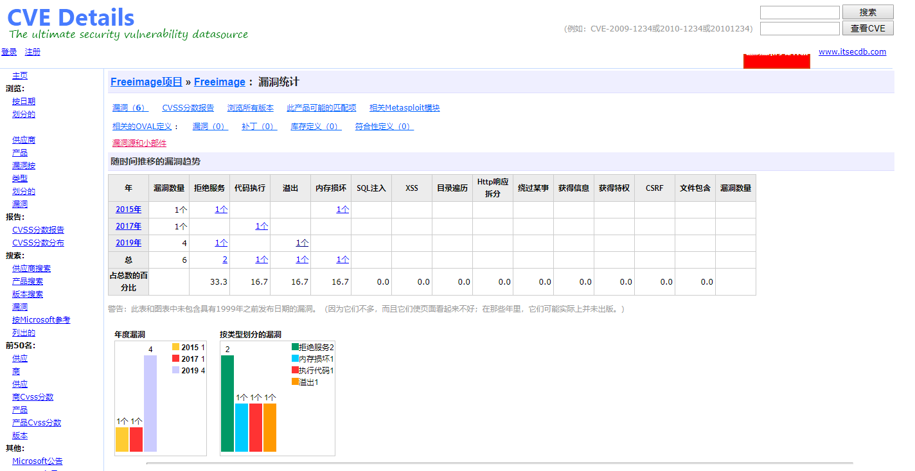
Task: Open sidebar 供应商搜索 link
Action: click(31, 269)
